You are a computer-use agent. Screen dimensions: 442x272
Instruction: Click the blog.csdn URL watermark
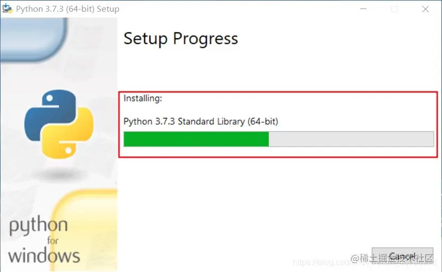click(363, 262)
